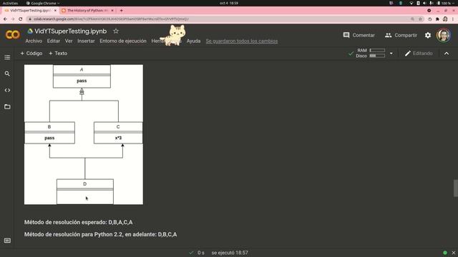This screenshot has width=458, height=257.
Task: Add a text cell with + Texto
Action: (x=58, y=54)
